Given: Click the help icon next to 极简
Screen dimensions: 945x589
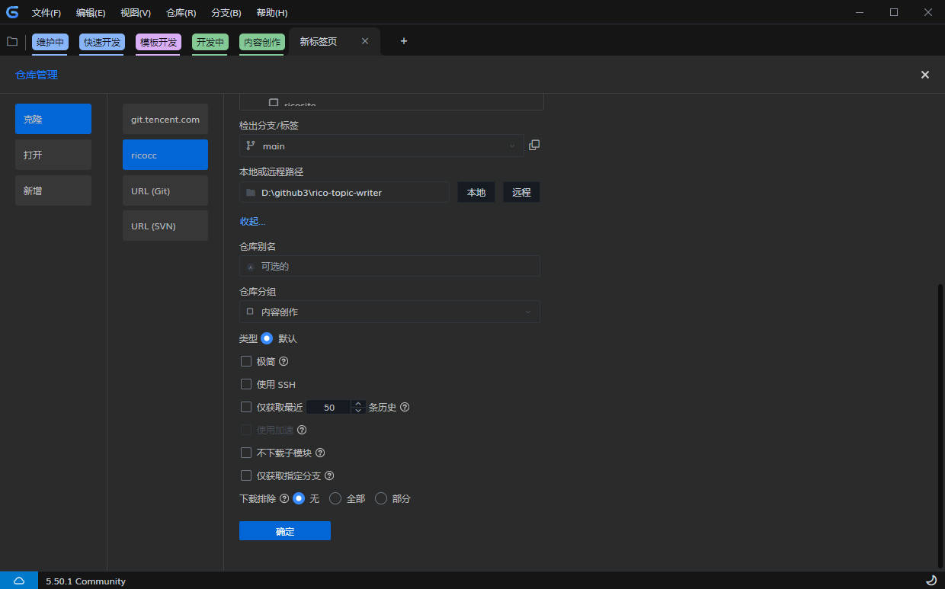Looking at the screenshot, I should coord(283,361).
